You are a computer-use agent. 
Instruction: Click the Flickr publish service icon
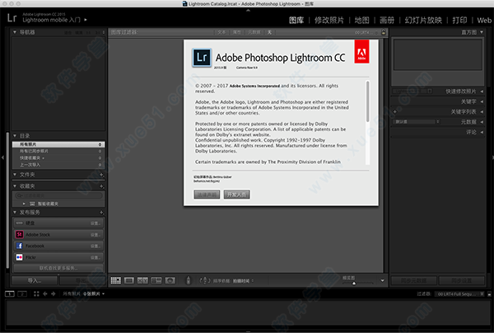click(x=19, y=257)
